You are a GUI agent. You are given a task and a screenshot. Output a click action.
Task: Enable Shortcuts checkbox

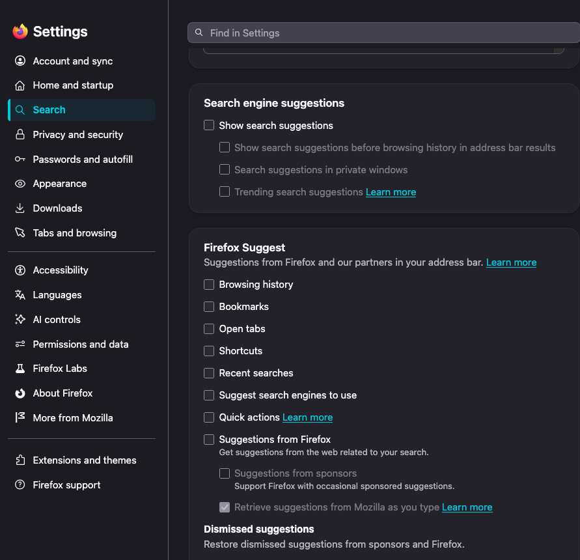pyautogui.click(x=209, y=351)
